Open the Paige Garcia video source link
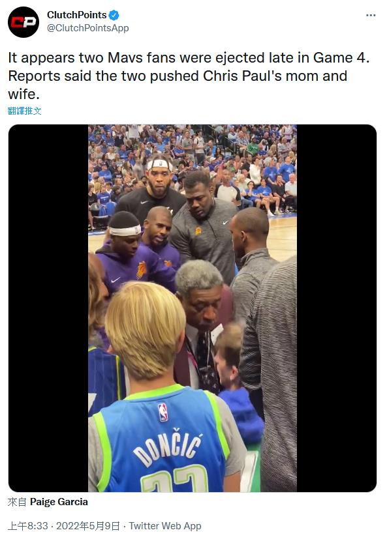 (59, 502)
